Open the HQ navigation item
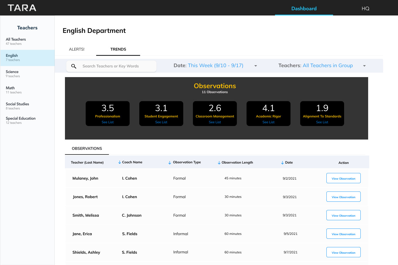The height and width of the screenshot is (265, 398). [x=365, y=8]
